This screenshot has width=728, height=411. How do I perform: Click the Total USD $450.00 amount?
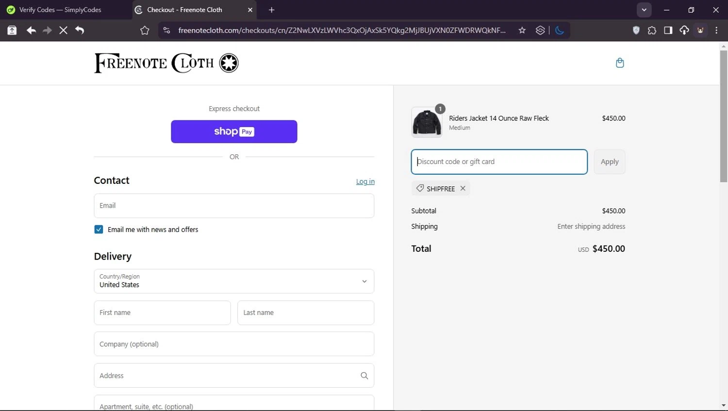coord(601,249)
